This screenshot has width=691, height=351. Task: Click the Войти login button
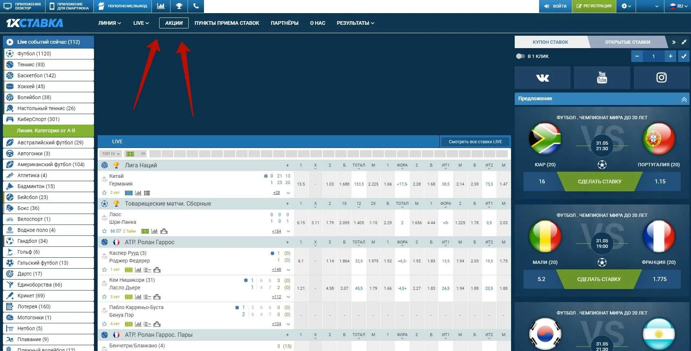pyautogui.click(x=555, y=6)
